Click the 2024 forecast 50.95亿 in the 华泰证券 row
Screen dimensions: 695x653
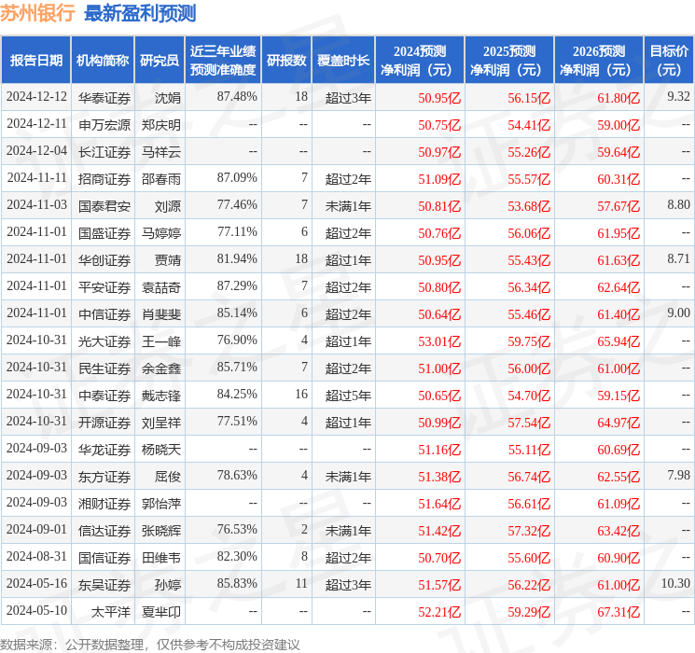439,98
